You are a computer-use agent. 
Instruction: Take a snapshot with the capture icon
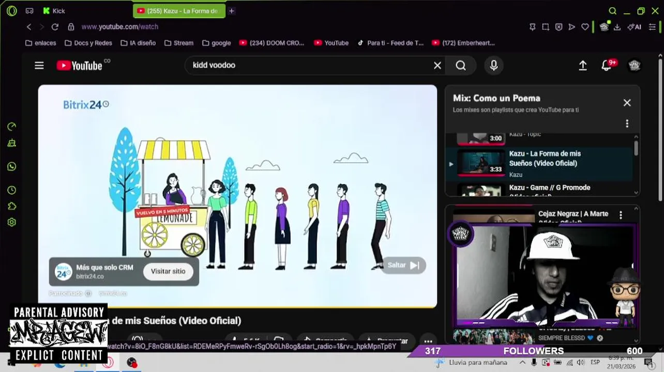pyautogui.click(x=546, y=27)
